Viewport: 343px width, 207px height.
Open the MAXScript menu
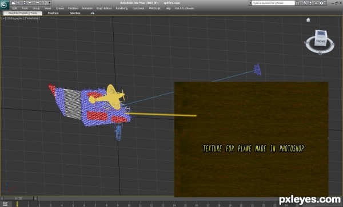(155, 9)
